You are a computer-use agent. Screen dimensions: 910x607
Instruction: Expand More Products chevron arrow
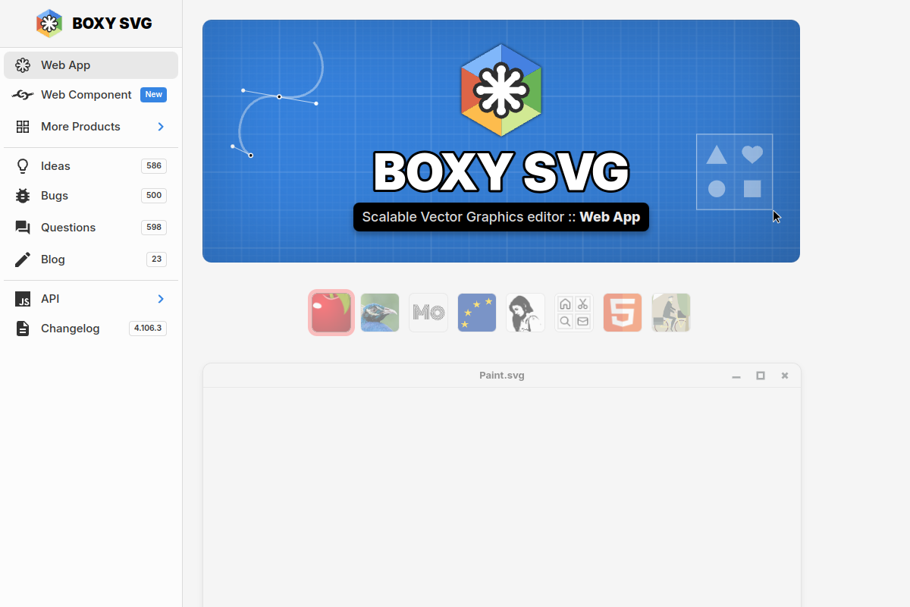coord(161,127)
